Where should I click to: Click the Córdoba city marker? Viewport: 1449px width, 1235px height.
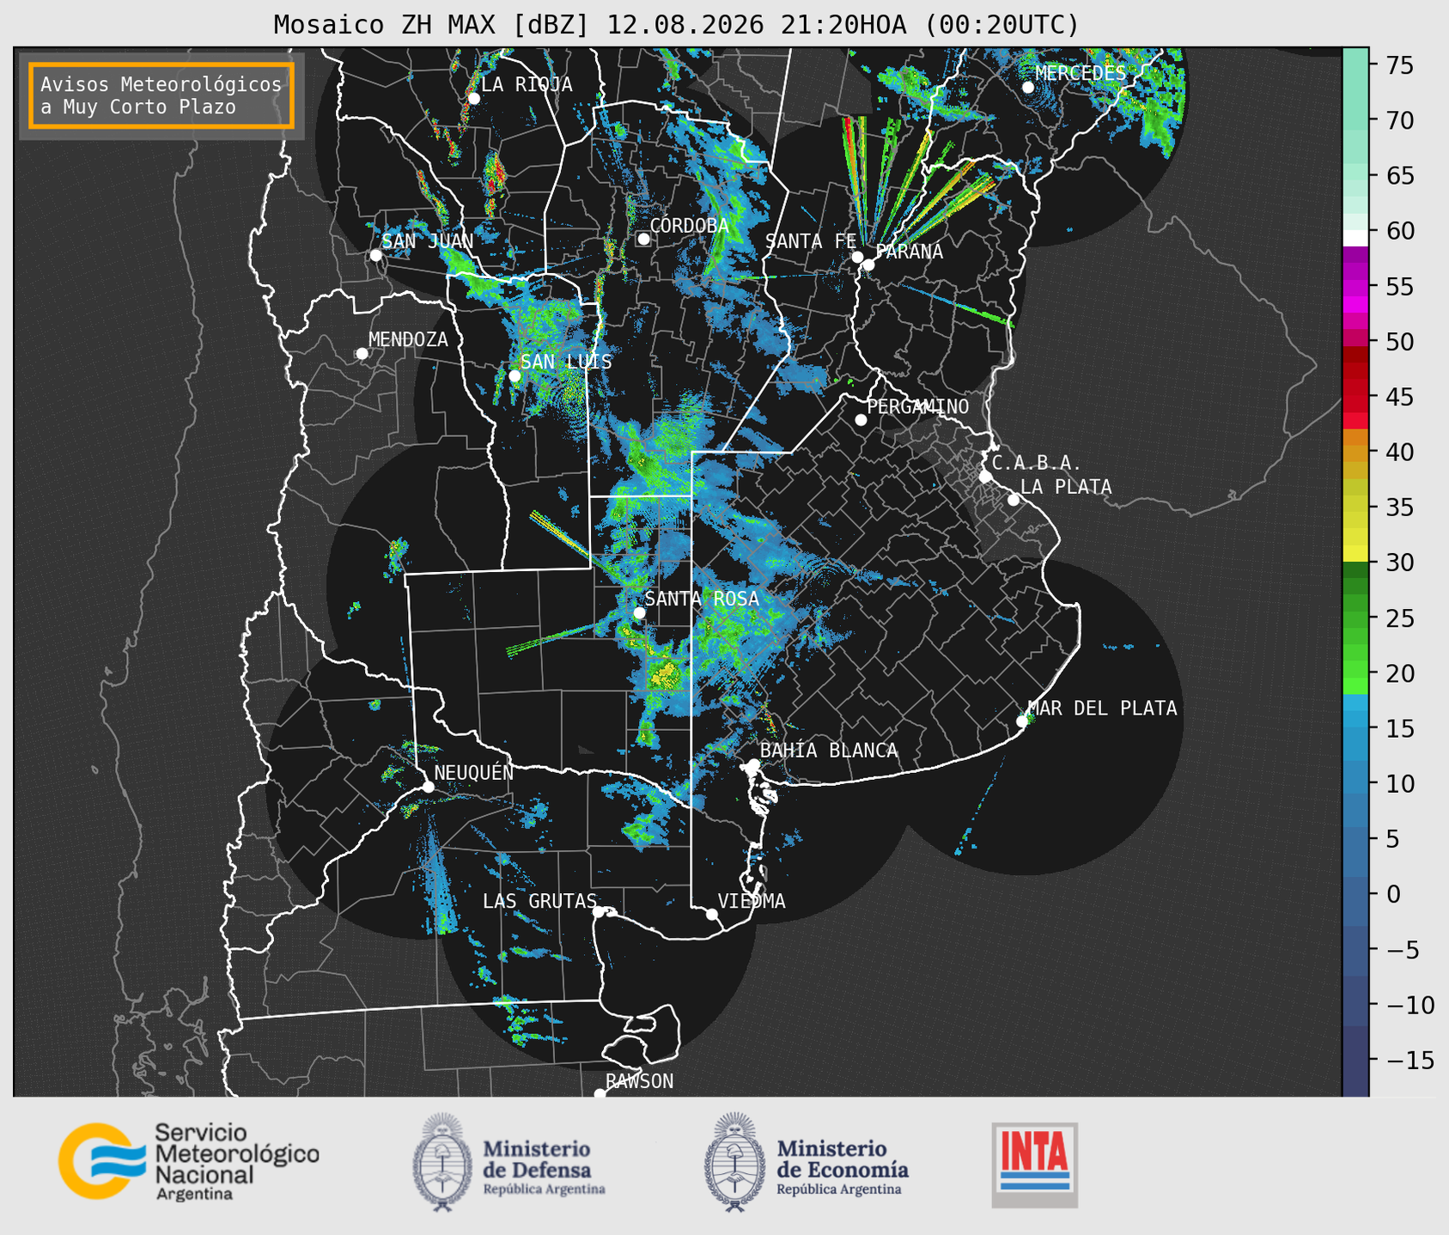pos(643,239)
